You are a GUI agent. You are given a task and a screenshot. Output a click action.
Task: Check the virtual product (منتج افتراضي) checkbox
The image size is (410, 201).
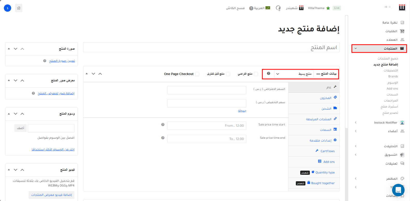(256, 74)
